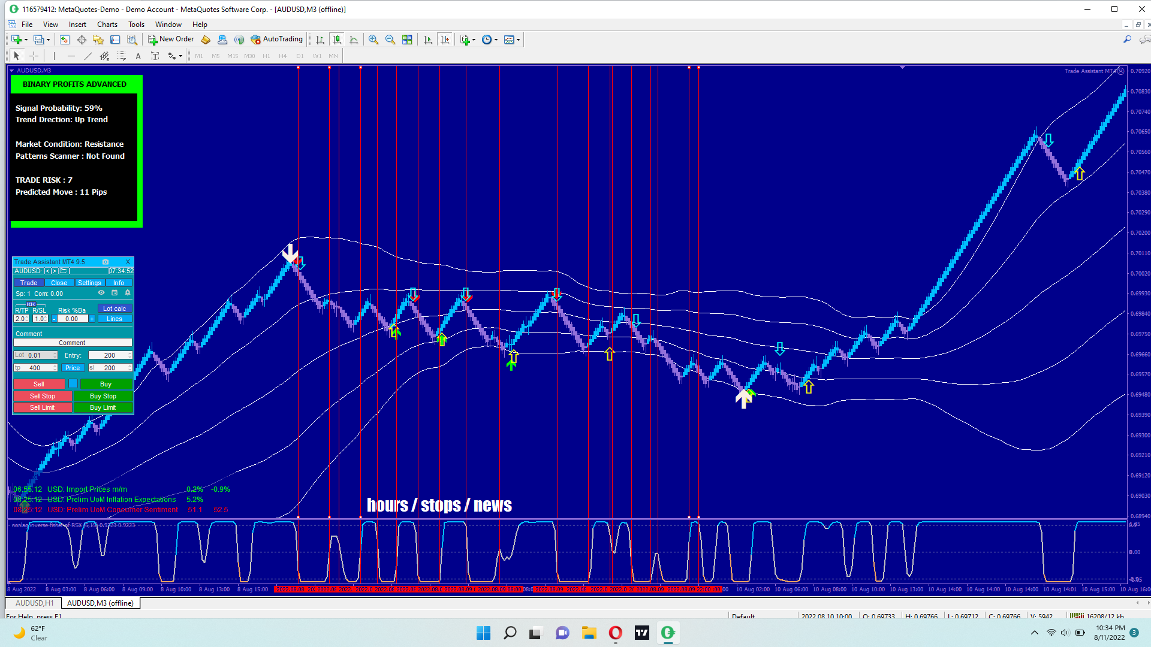
Task: Click the blue square between Sell and Buy
Action: (x=73, y=384)
